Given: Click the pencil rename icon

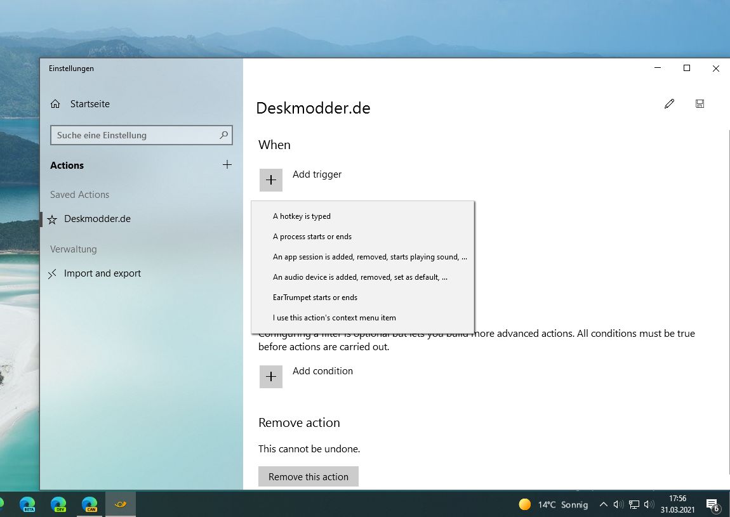Looking at the screenshot, I should 670,104.
